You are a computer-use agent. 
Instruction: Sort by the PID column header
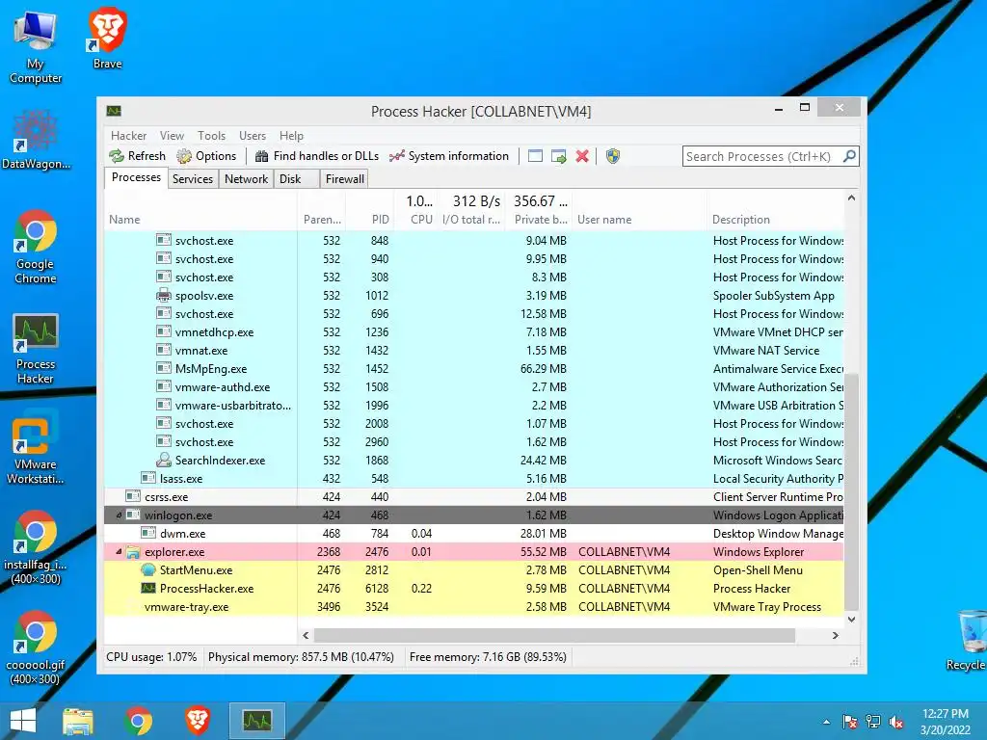coord(369,220)
